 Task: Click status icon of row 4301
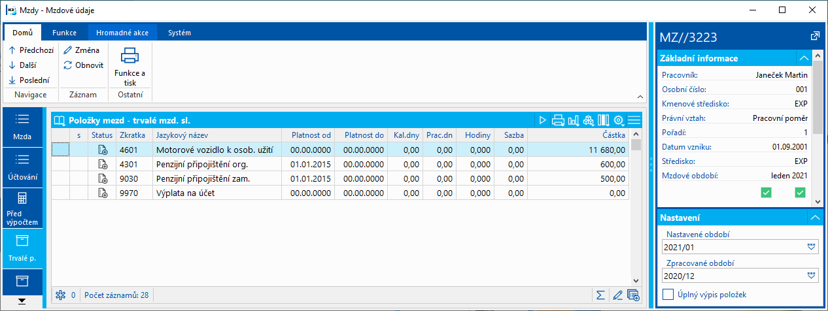tap(103, 164)
